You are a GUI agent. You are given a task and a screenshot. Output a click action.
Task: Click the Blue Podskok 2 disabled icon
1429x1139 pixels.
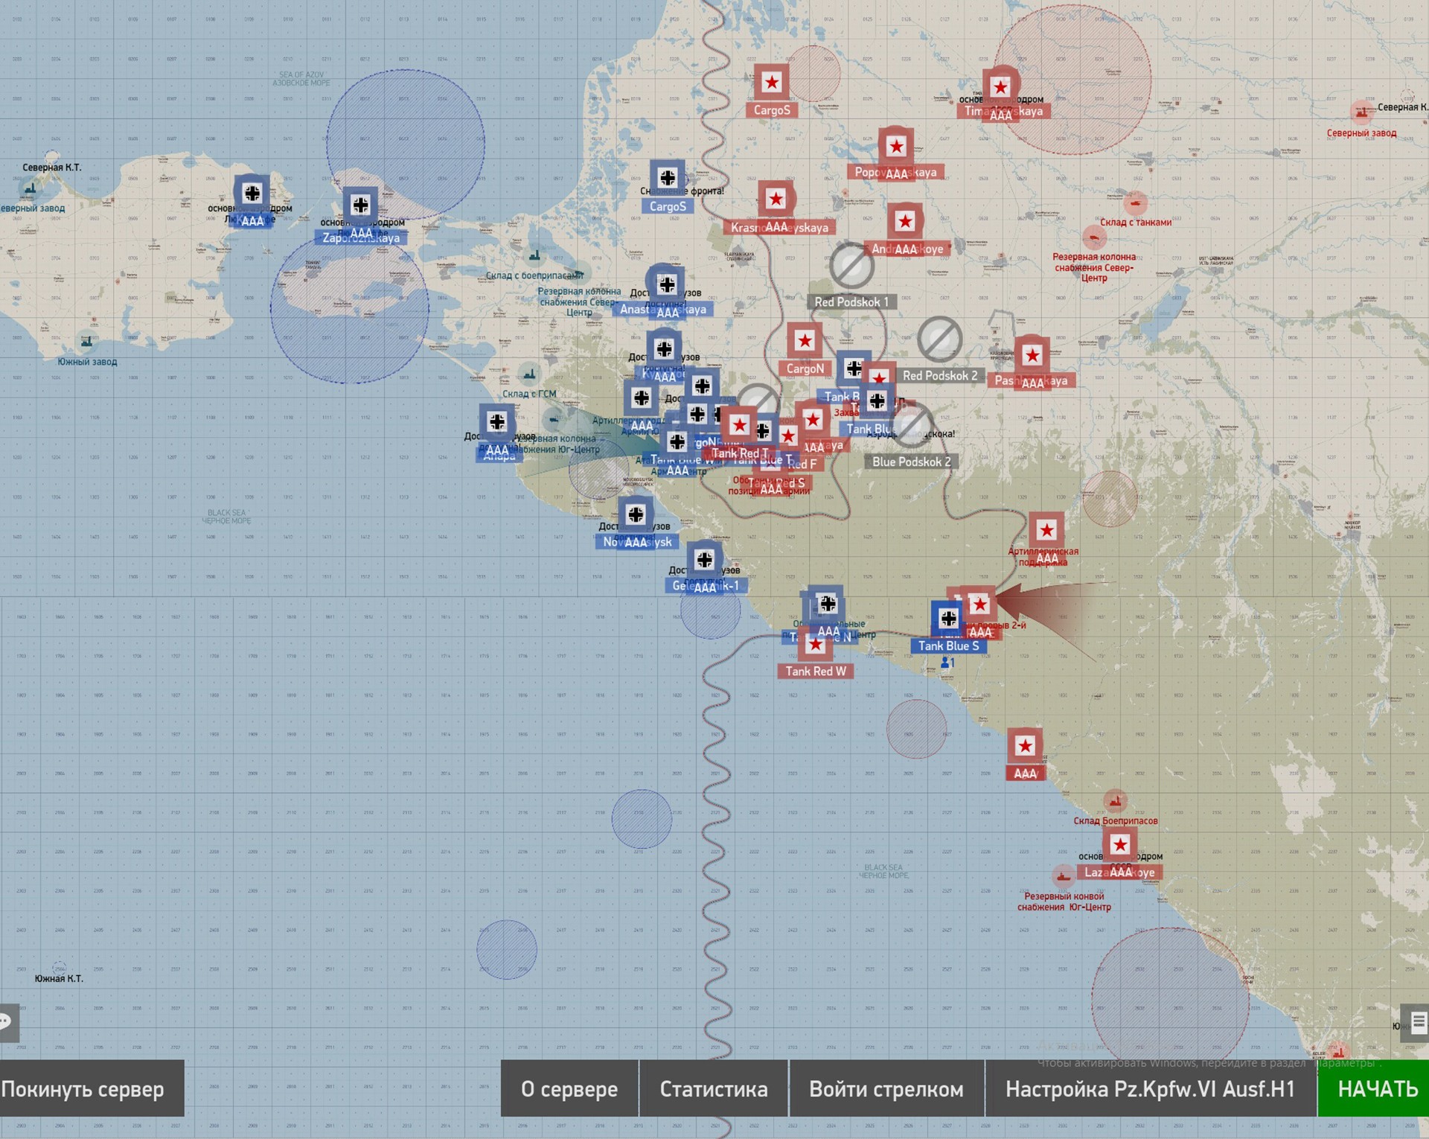tap(912, 426)
